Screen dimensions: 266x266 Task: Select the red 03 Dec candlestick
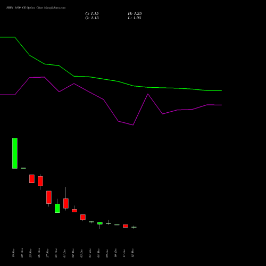click(83, 217)
